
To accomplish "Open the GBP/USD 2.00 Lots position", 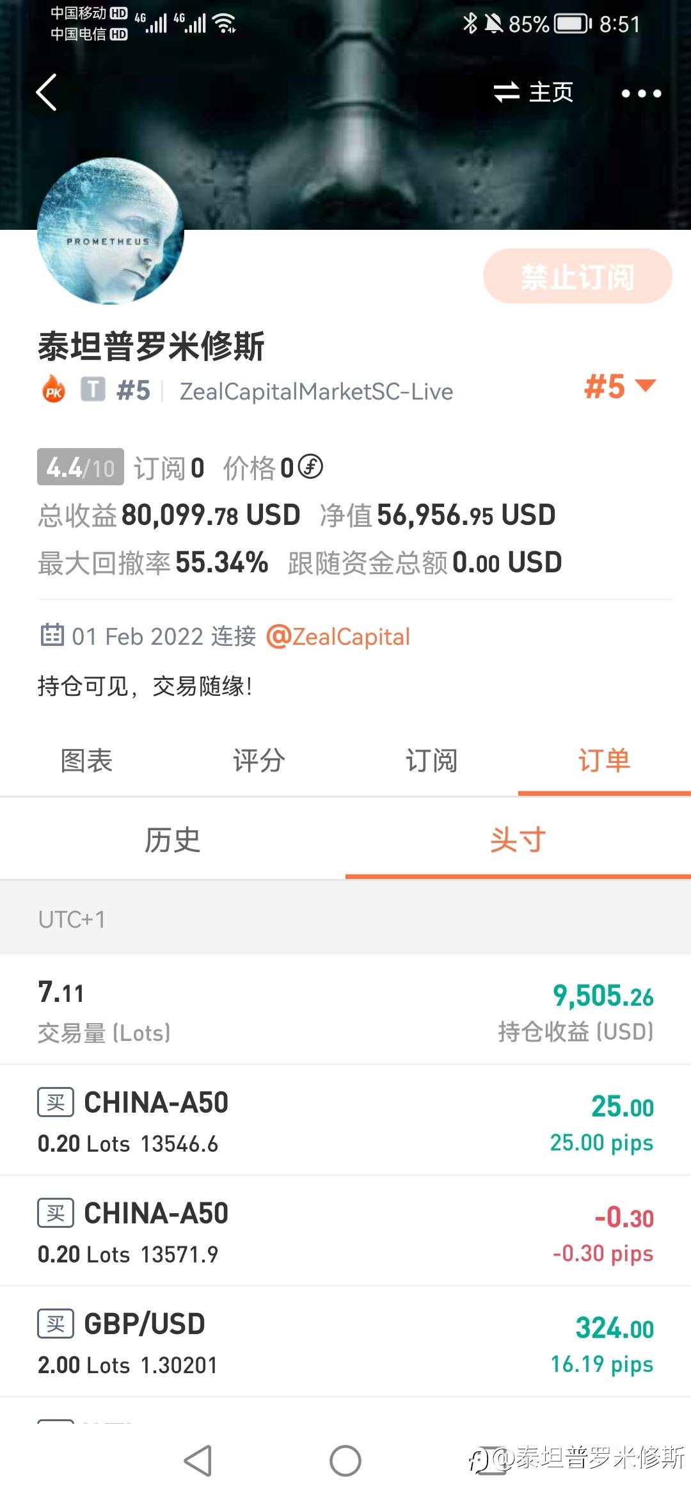I will click(345, 1342).
